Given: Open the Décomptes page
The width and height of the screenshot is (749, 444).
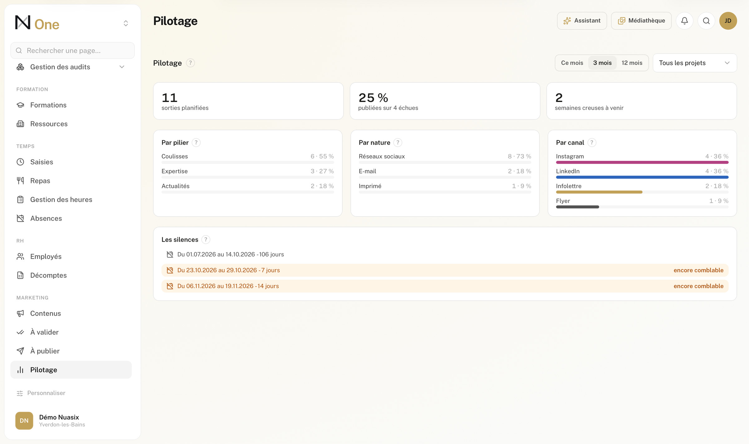Looking at the screenshot, I should (x=71, y=275).
